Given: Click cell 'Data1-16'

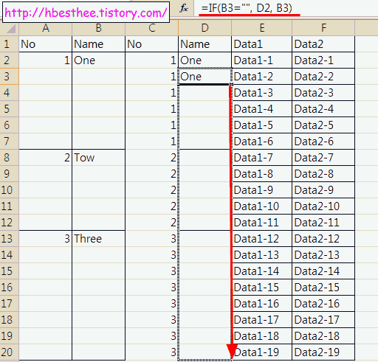Looking at the screenshot, I should (x=262, y=304).
